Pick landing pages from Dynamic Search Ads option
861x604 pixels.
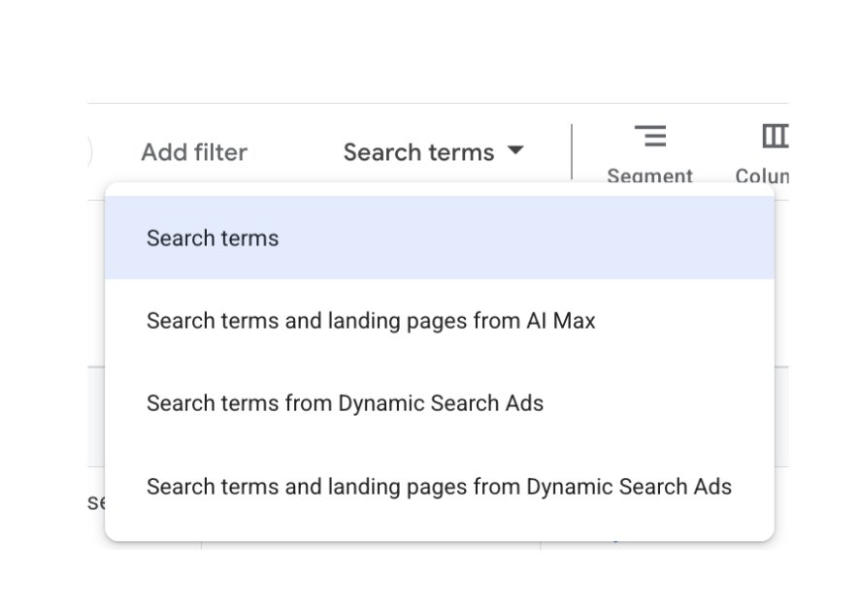coord(439,487)
